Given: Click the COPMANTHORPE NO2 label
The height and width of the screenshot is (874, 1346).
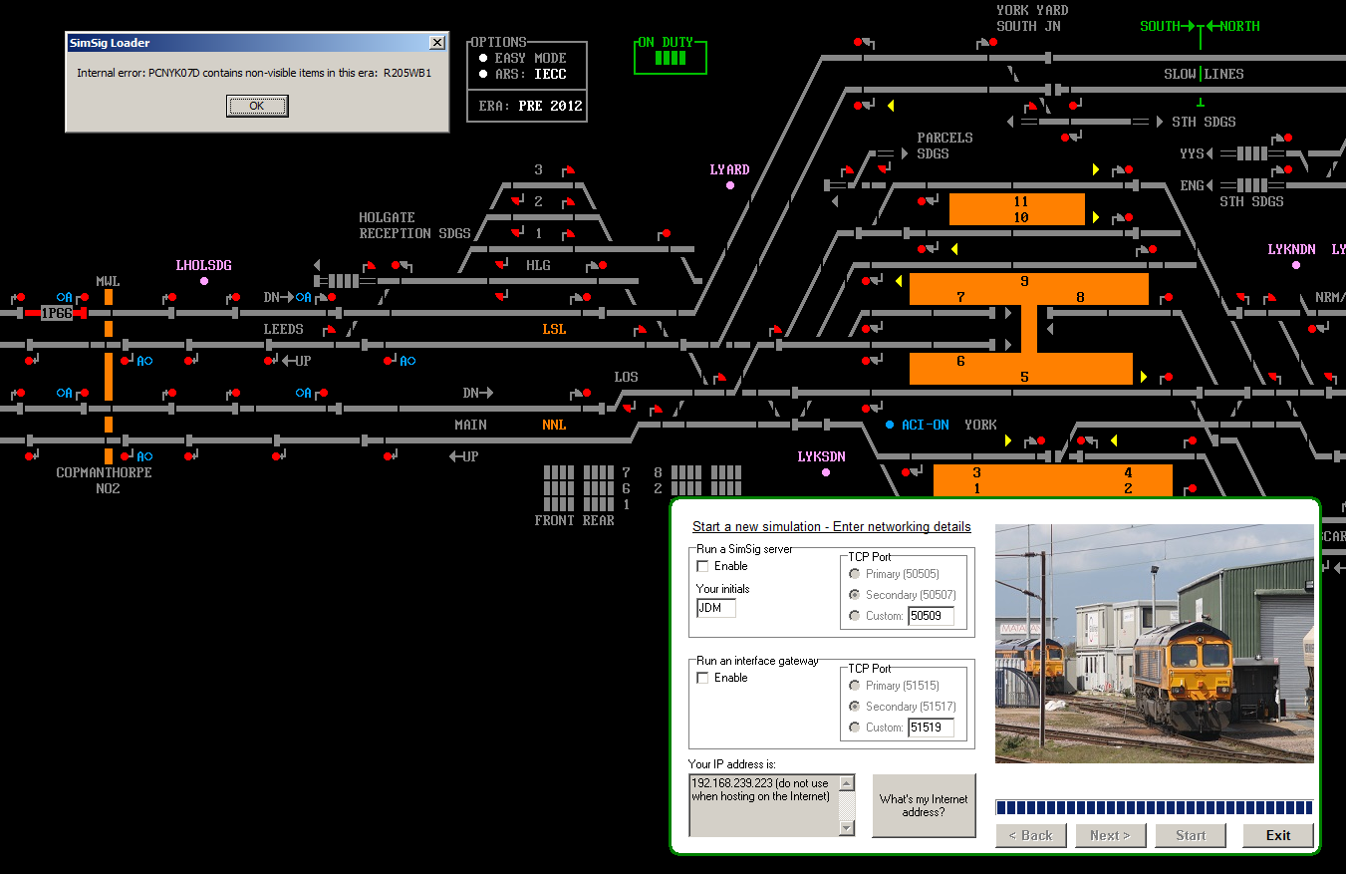Looking at the screenshot, I should 105,480.
